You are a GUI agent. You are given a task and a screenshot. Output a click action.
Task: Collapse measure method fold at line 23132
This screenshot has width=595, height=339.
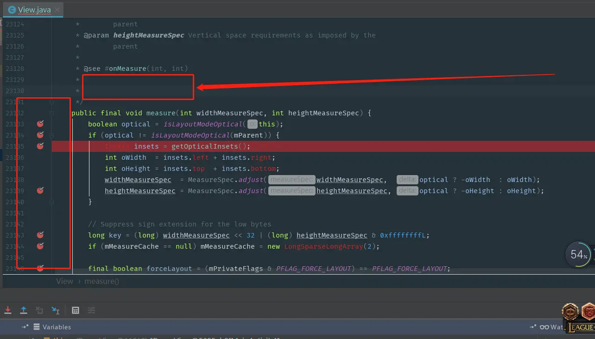pyautogui.click(x=52, y=113)
